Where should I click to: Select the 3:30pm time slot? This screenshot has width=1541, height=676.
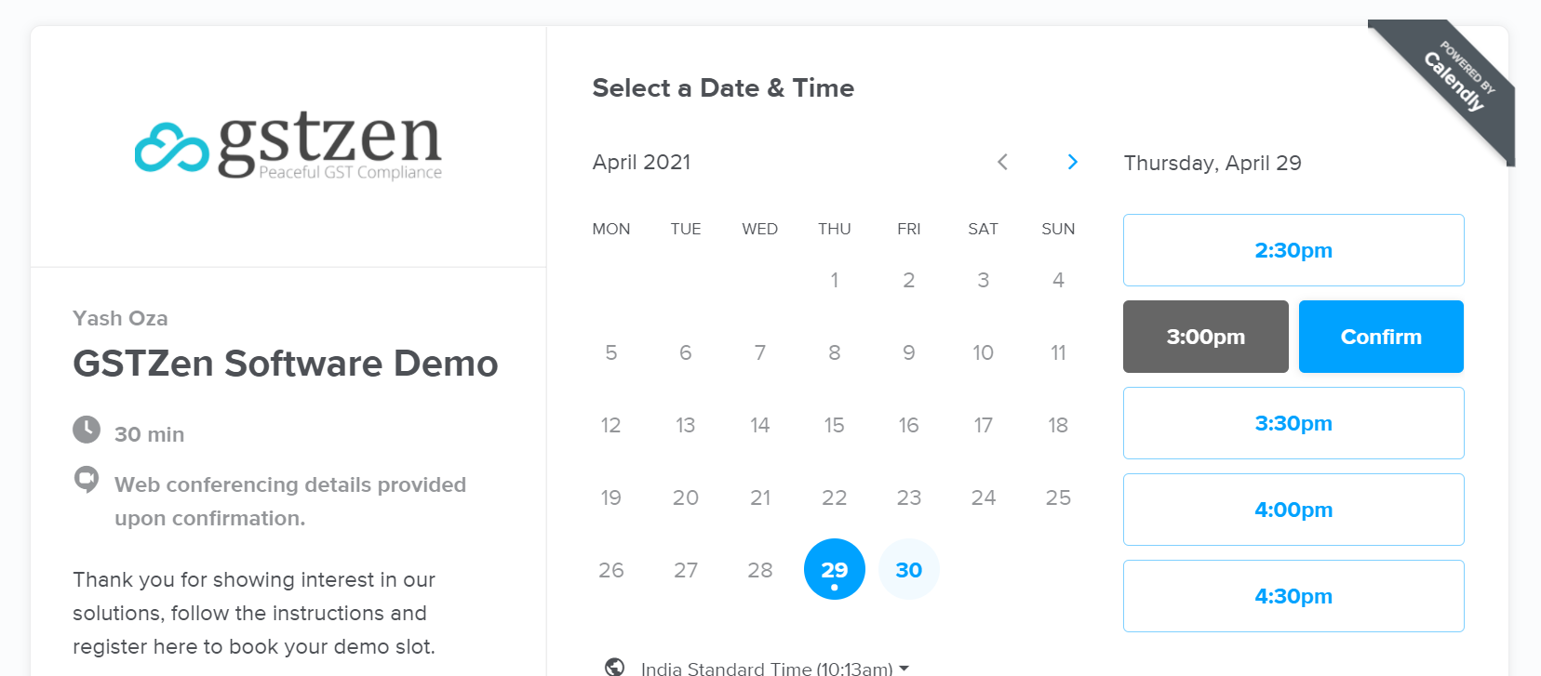1293,423
